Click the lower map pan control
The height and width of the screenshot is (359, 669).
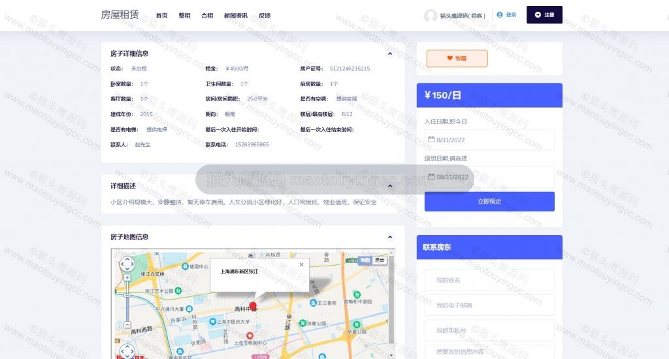127,351
